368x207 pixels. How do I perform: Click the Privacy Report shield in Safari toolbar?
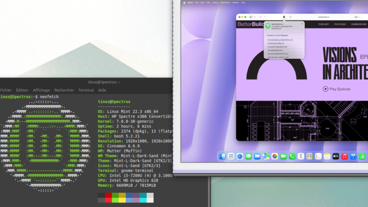pyautogui.click(x=284, y=17)
